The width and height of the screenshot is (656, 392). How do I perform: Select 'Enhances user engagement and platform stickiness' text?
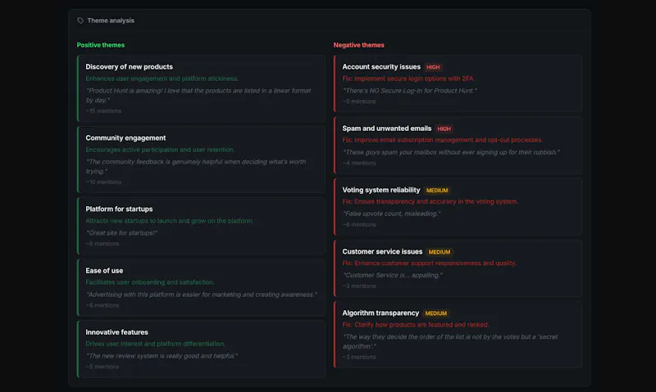162,79
